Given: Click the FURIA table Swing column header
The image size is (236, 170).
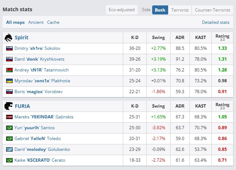Looking at the screenshot, I should click(158, 106).
